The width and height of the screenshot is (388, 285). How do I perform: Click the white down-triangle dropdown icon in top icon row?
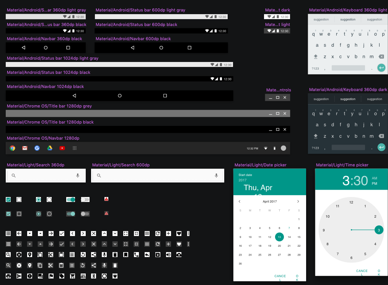[x=29, y=233]
